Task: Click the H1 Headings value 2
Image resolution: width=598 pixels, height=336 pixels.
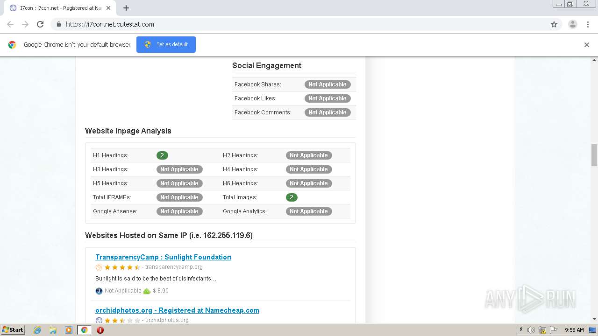Action: tap(162, 155)
